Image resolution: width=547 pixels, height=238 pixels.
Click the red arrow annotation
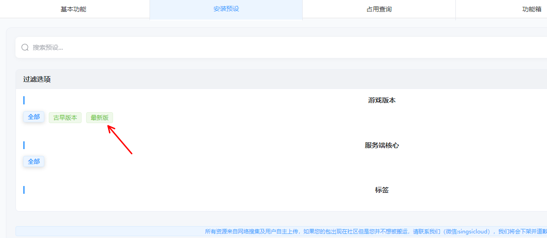119,140
